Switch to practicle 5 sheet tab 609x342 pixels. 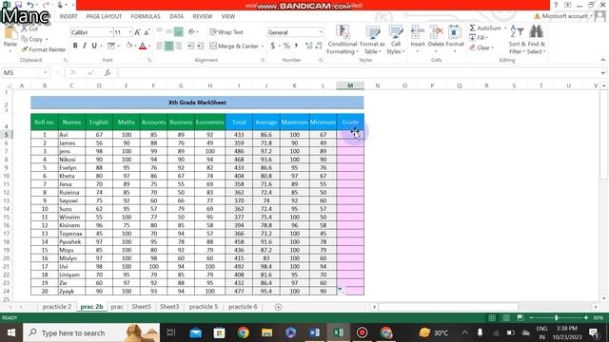[203, 306]
